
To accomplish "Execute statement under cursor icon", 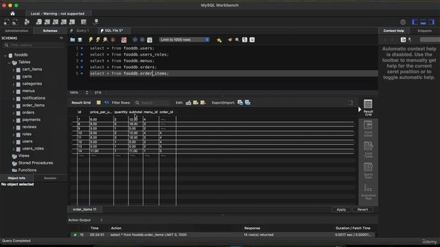I will coord(98,40).
